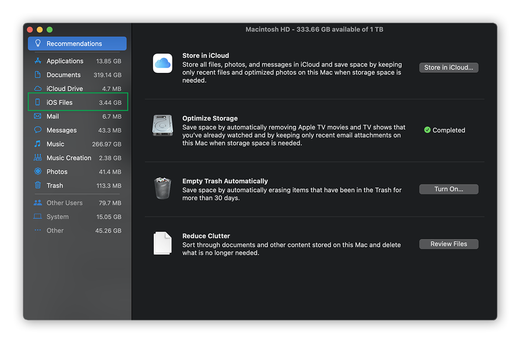
Task: Click the Messages speech bubble icon
Action: 38,130
